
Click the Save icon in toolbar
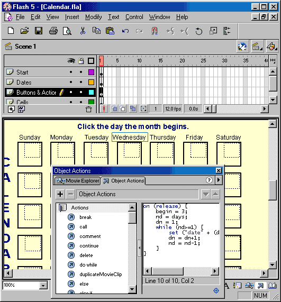39,31
